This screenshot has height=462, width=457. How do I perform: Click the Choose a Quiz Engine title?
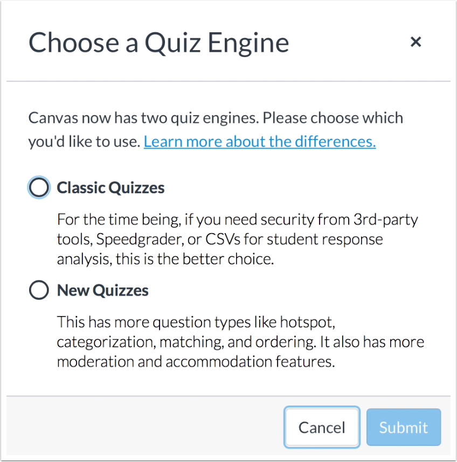[x=160, y=43]
